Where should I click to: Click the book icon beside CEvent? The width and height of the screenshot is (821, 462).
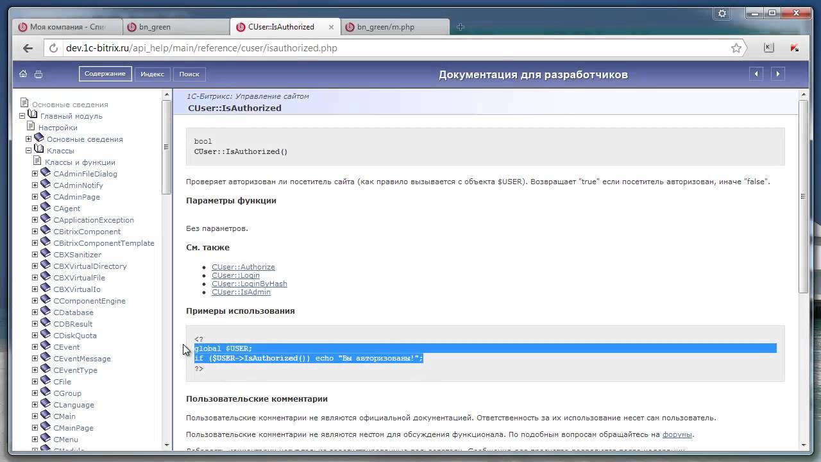(x=46, y=346)
